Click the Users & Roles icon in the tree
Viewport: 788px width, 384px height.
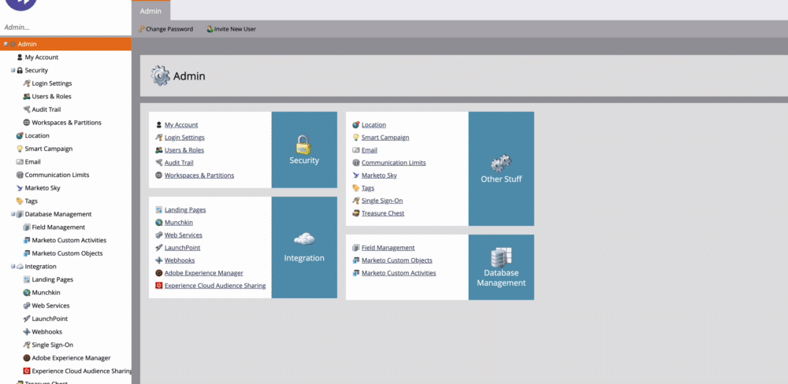pyautogui.click(x=27, y=96)
